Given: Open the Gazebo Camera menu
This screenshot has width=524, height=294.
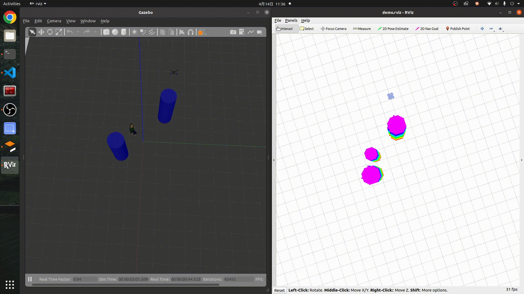Looking at the screenshot, I should [x=54, y=21].
